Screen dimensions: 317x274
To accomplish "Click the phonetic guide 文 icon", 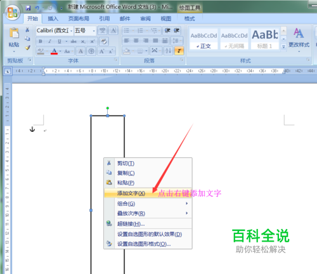I will click(x=103, y=30).
